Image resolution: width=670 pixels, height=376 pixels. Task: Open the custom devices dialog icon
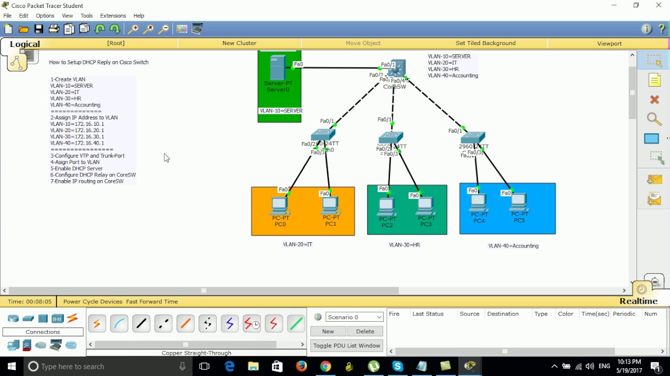[197, 29]
